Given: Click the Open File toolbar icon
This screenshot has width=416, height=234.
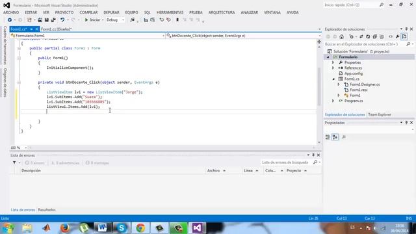Looking at the screenshot, I should click(40, 20).
